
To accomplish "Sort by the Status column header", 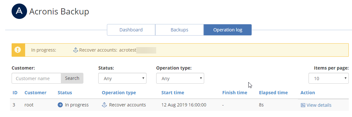I will coord(65,93).
